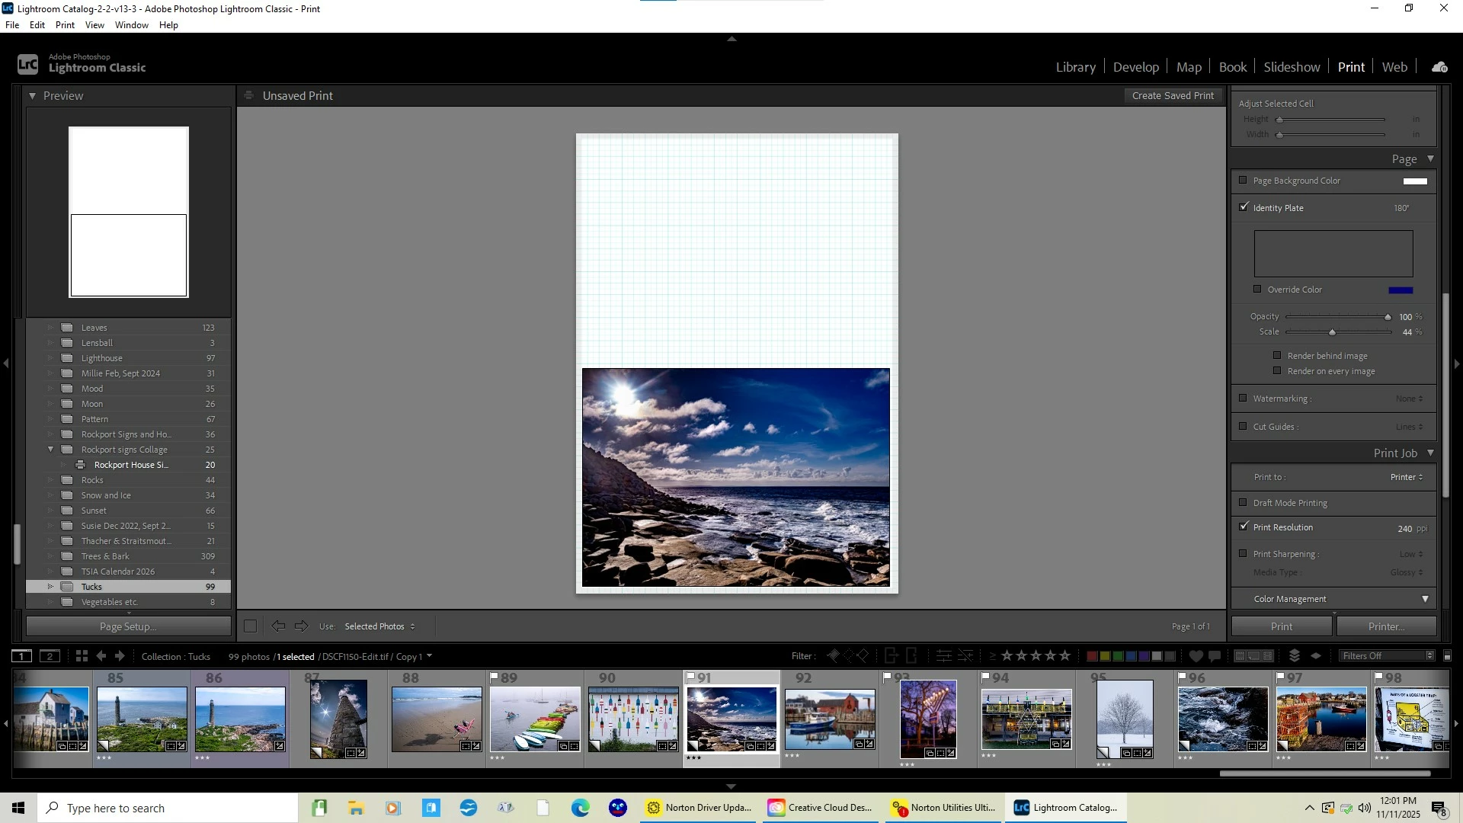This screenshot has width=1463, height=823.
Task: Select the second monitor display button
Action: click(50, 656)
